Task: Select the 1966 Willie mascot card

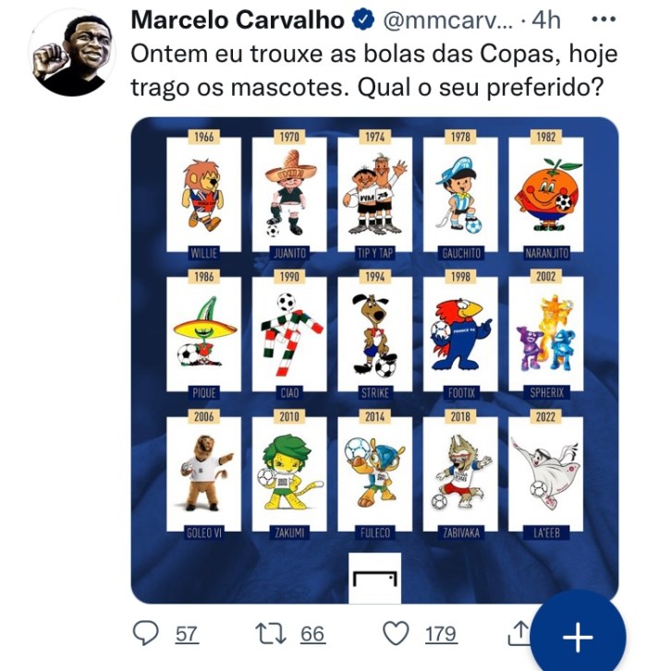Action: [x=204, y=195]
